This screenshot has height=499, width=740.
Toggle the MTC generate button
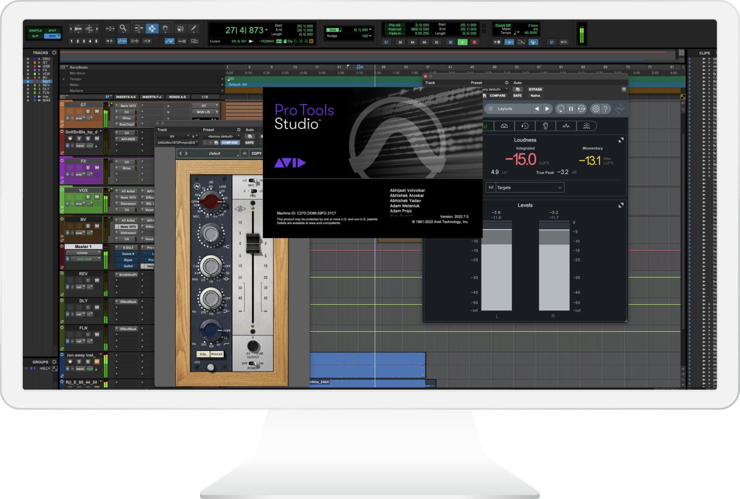point(564,42)
